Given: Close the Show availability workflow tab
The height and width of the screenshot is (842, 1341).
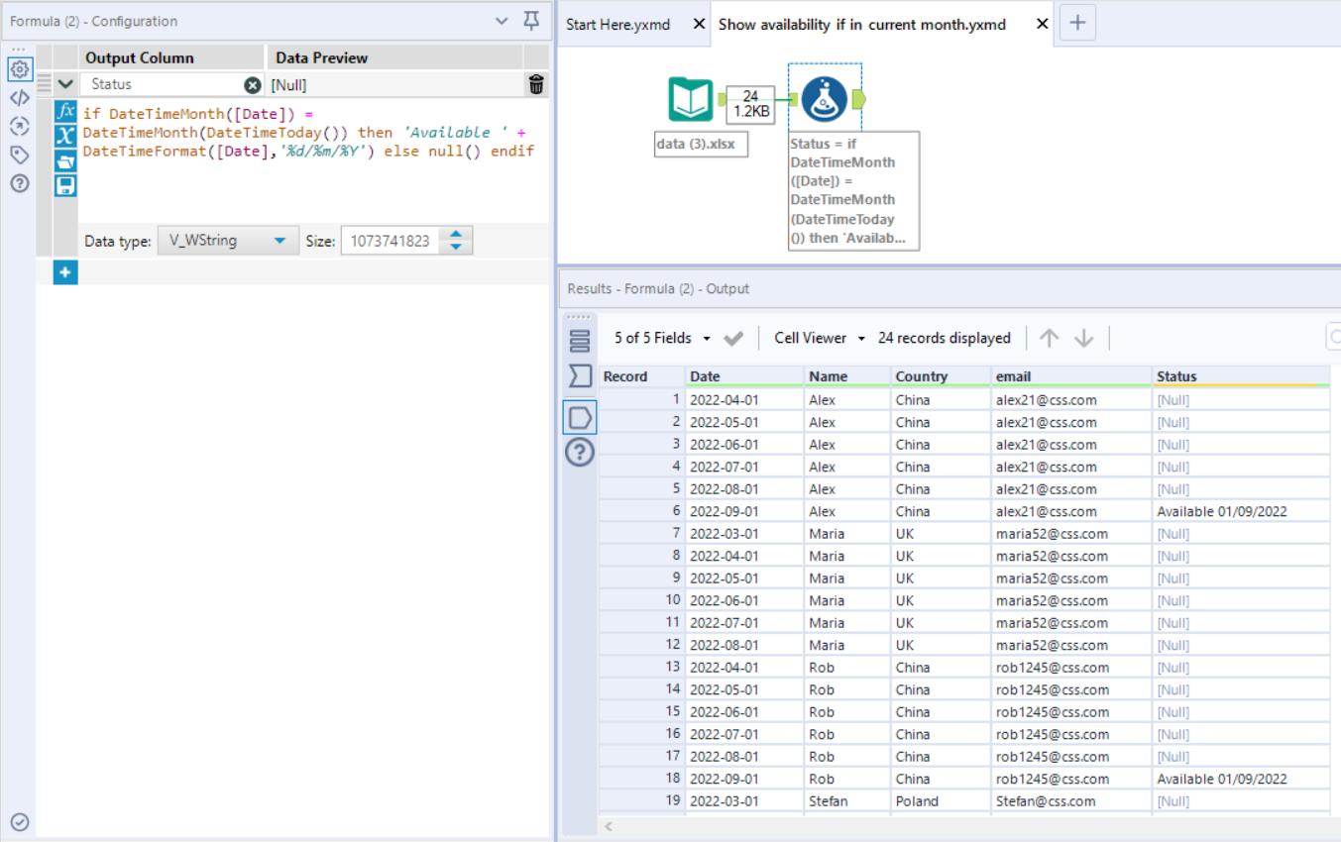Looking at the screenshot, I should (1042, 24).
